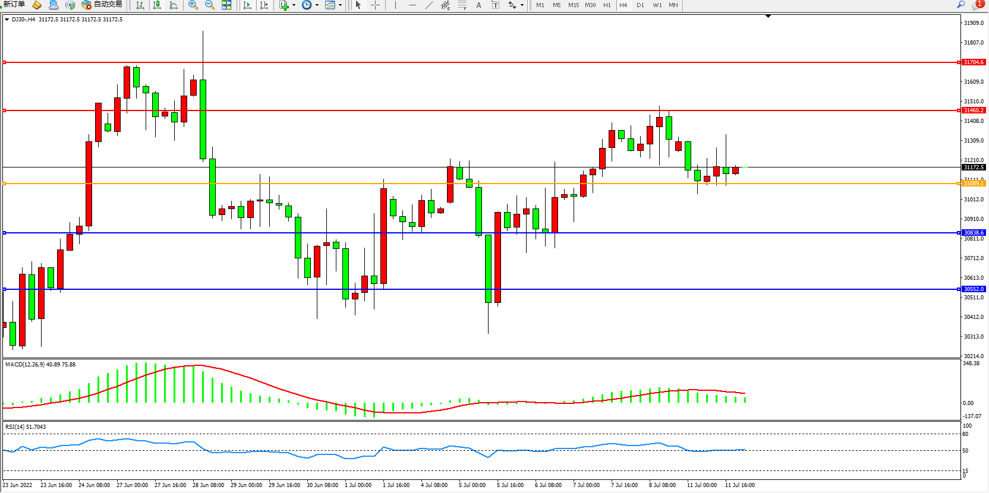
Task: Switch to the M15 timeframe
Action: pos(573,5)
